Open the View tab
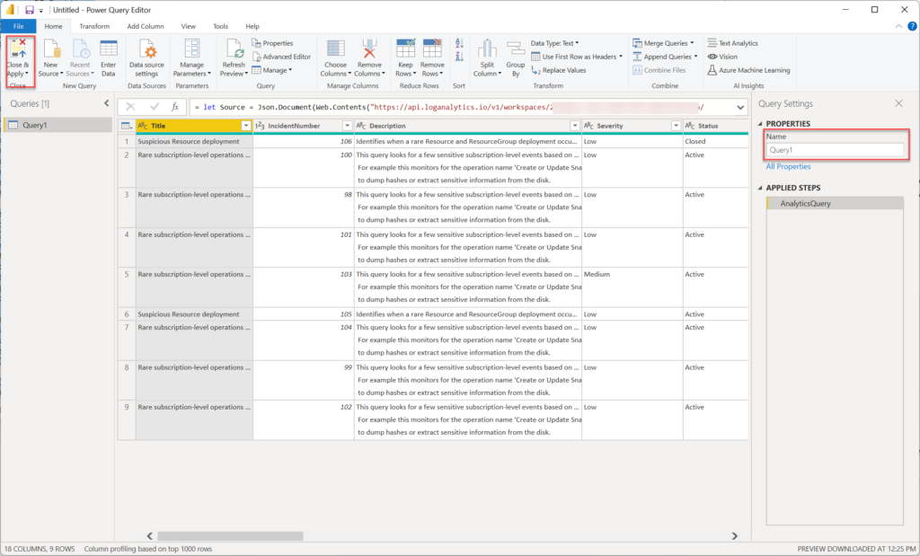The width and height of the screenshot is (920, 556). tap(189, 26)
